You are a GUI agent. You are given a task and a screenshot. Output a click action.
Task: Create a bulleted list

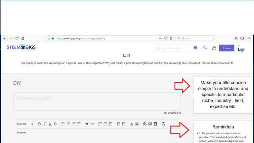(x=105, y=124)
